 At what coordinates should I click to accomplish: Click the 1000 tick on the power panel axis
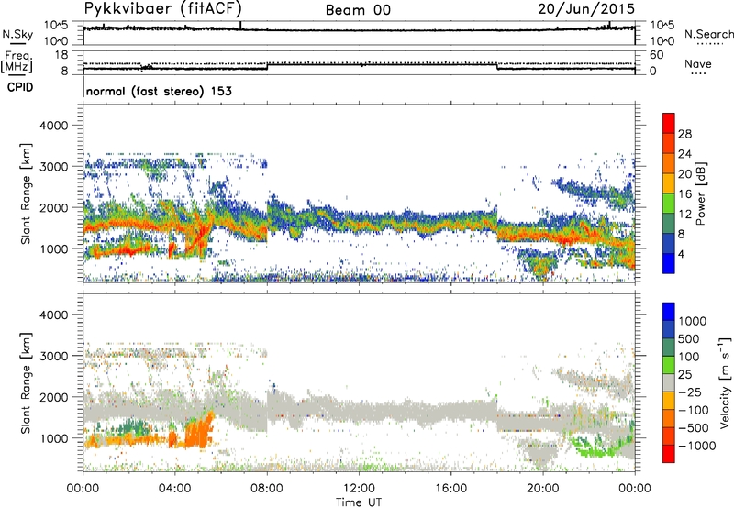(53, 248)
